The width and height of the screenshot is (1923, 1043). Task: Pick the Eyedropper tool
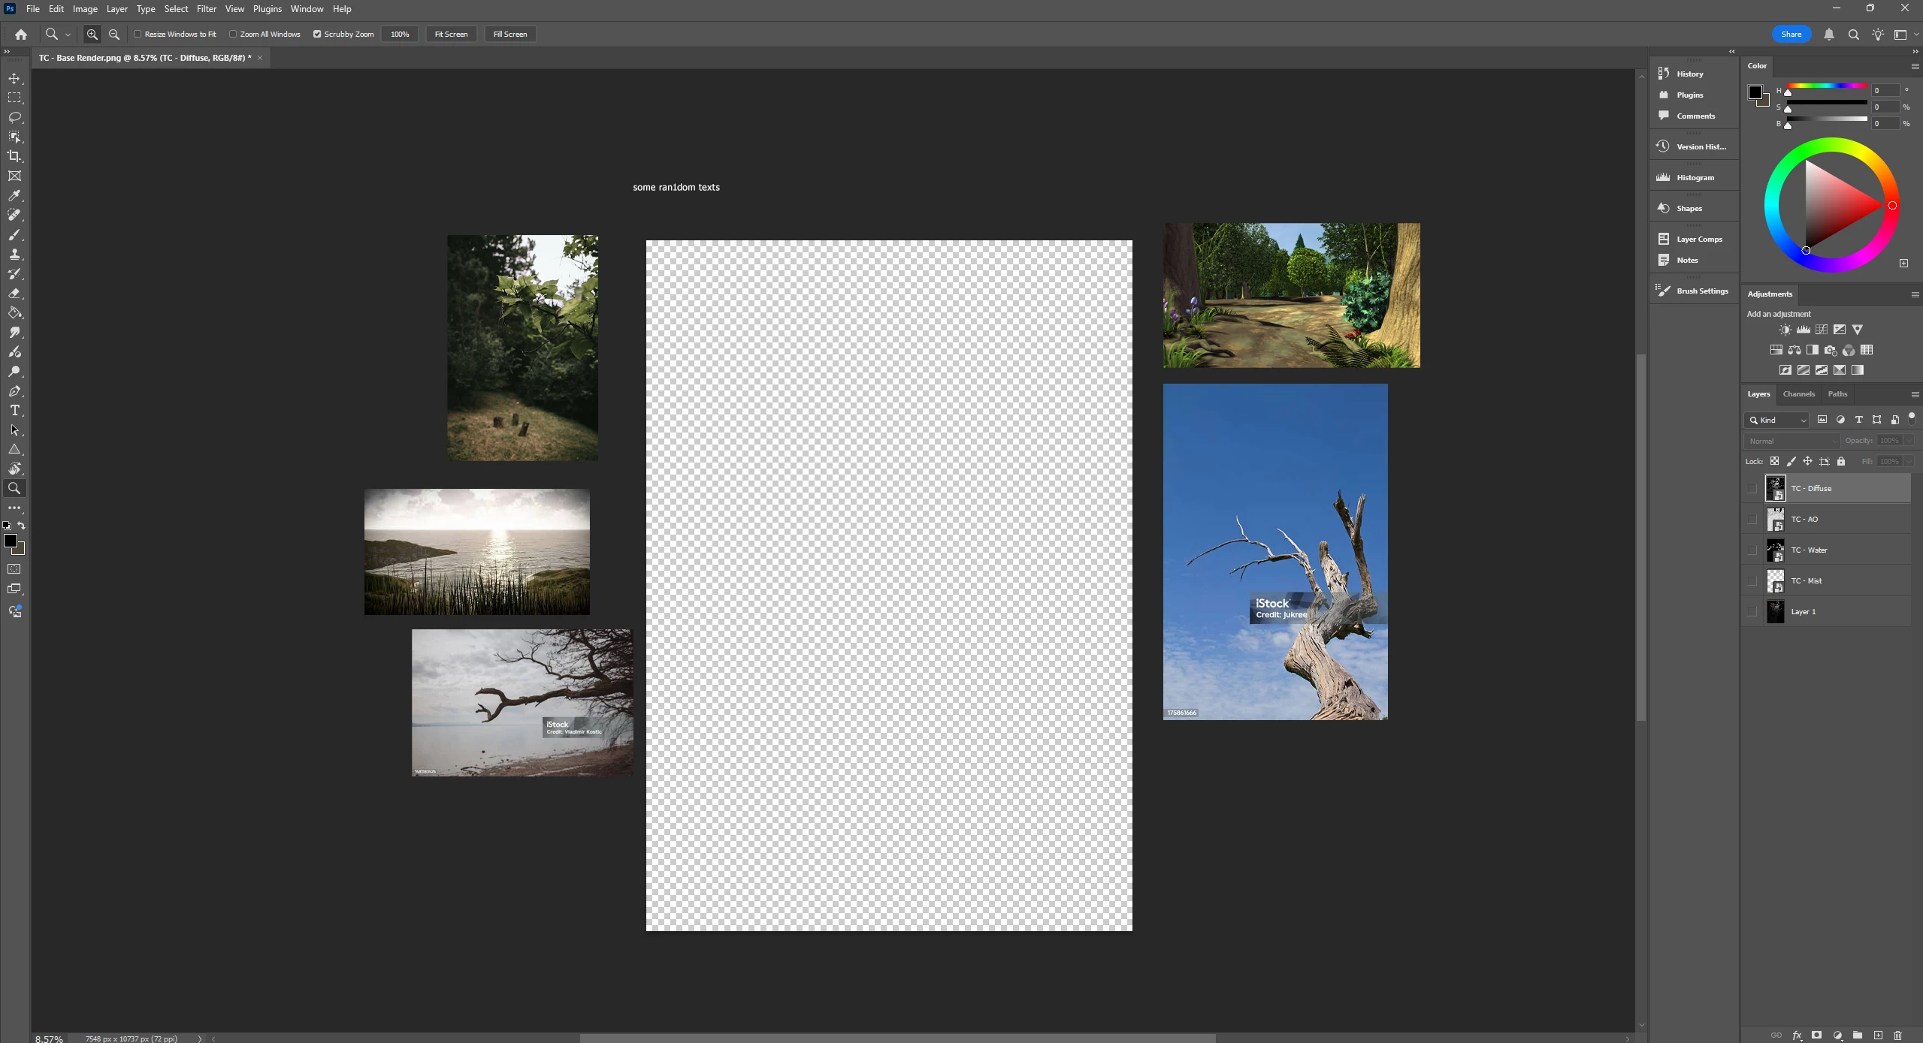[x=14, y=195]
